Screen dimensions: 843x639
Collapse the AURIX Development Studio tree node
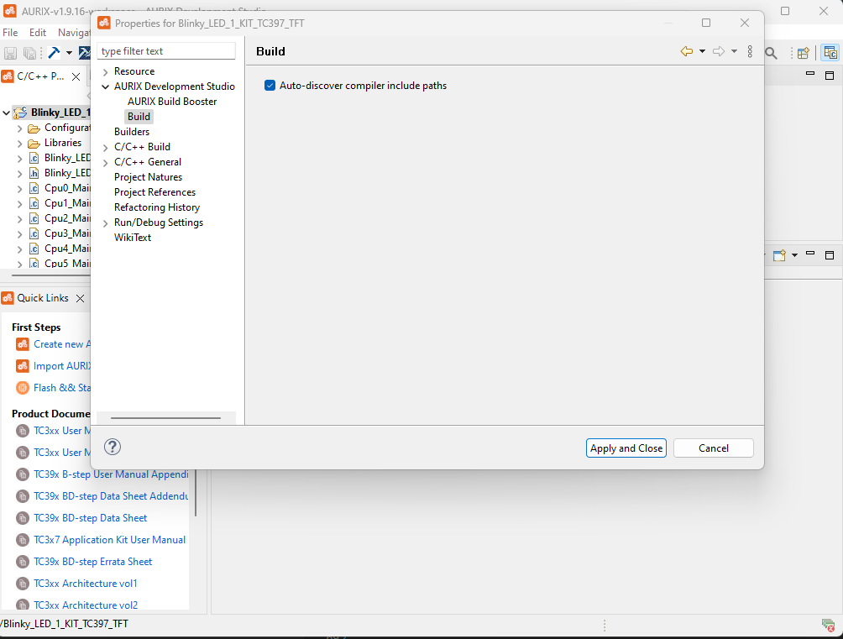pyautogui.click(x=105, y=86)
